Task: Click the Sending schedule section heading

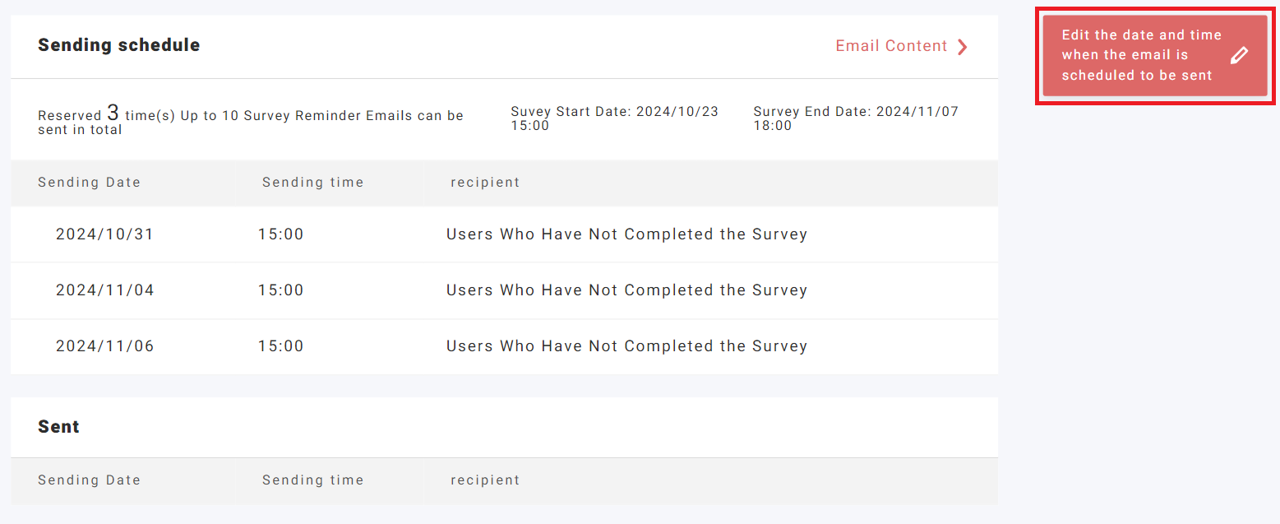Action: point(119,45)
